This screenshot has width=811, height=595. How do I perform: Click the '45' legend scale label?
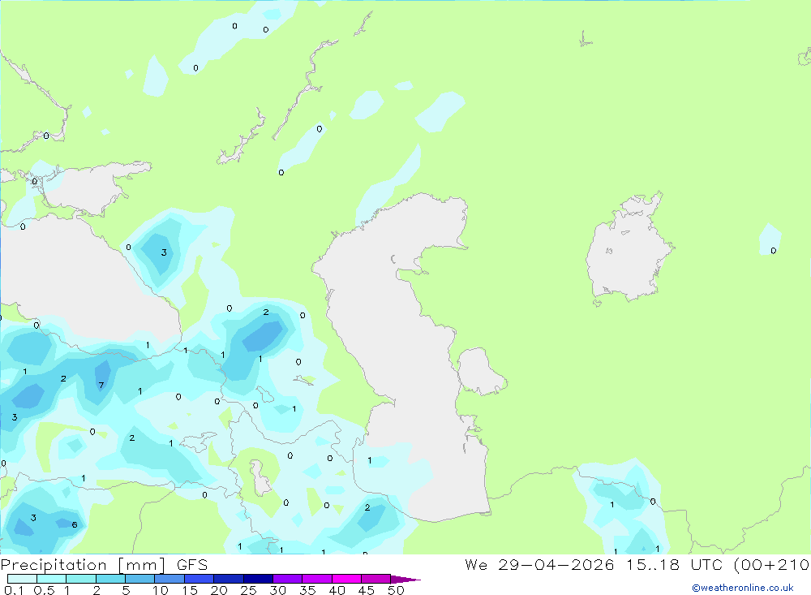pyautogui.click(x=367, y=590)
